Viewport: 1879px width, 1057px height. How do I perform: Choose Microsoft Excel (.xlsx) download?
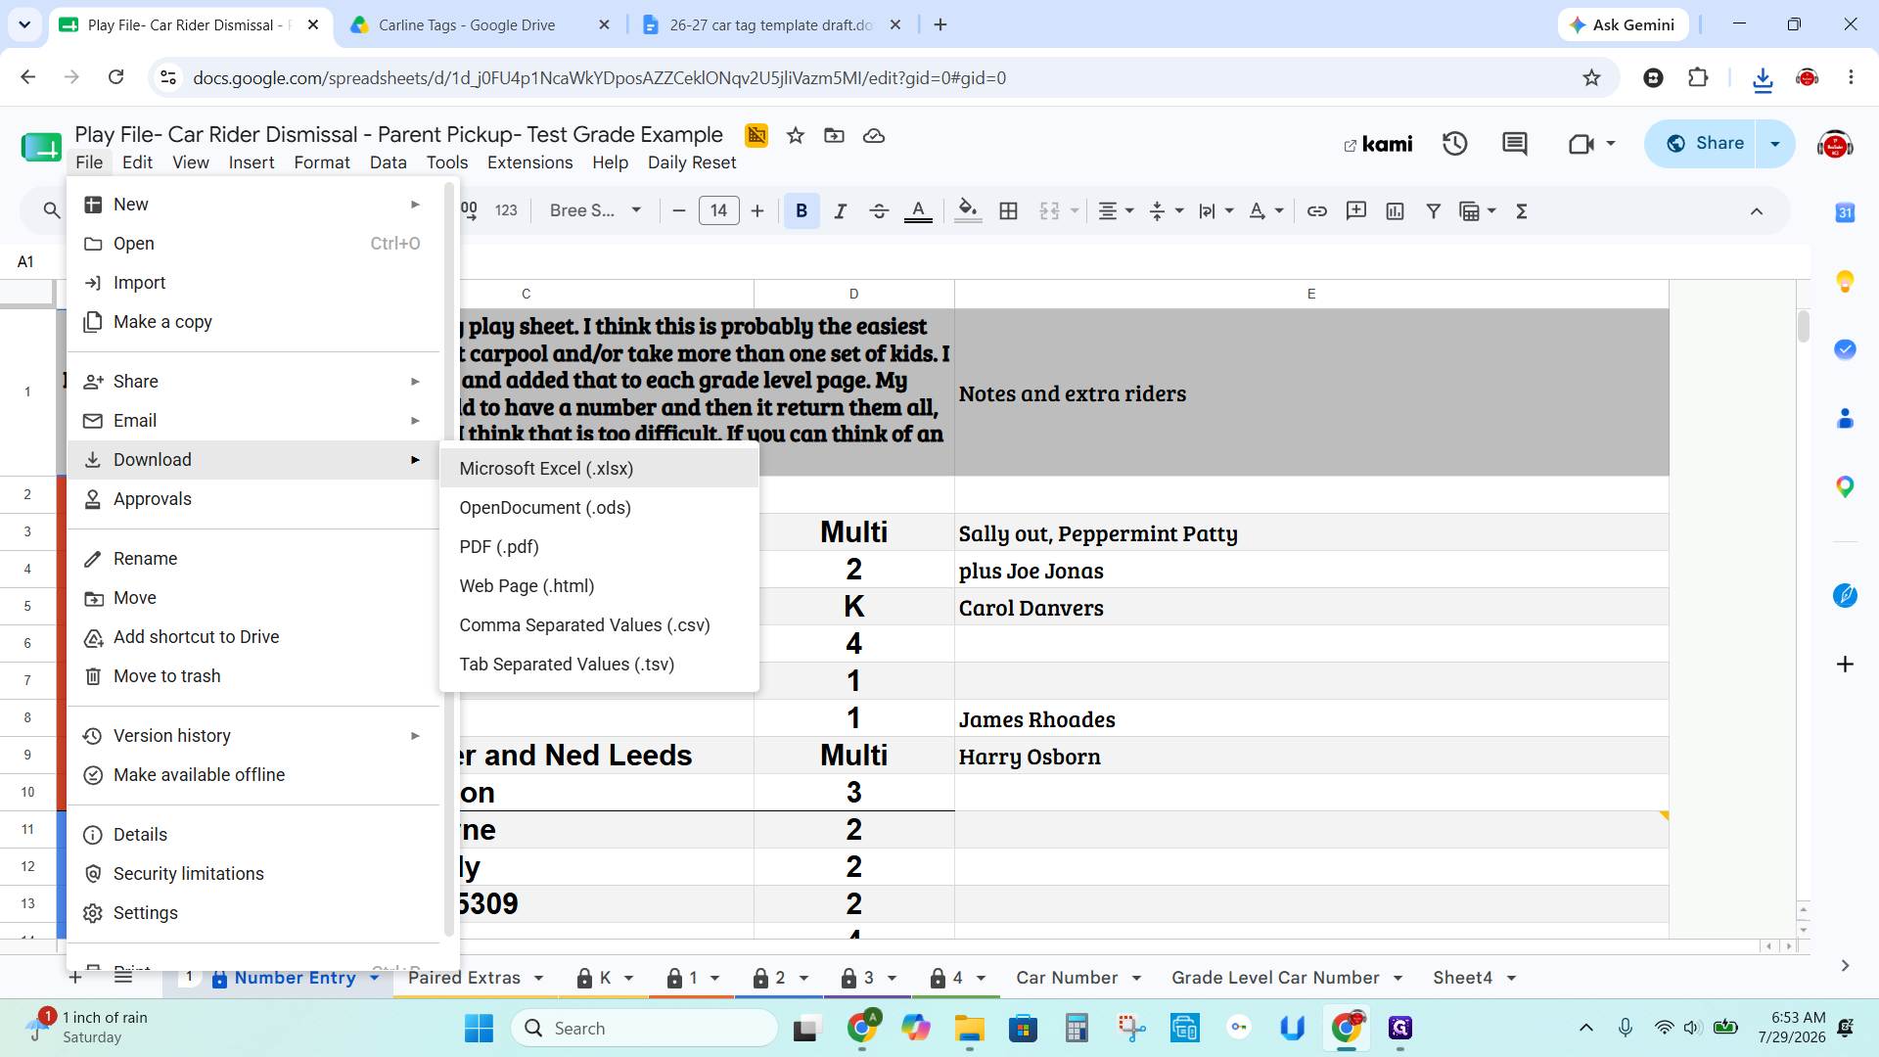tap(599, 468)
